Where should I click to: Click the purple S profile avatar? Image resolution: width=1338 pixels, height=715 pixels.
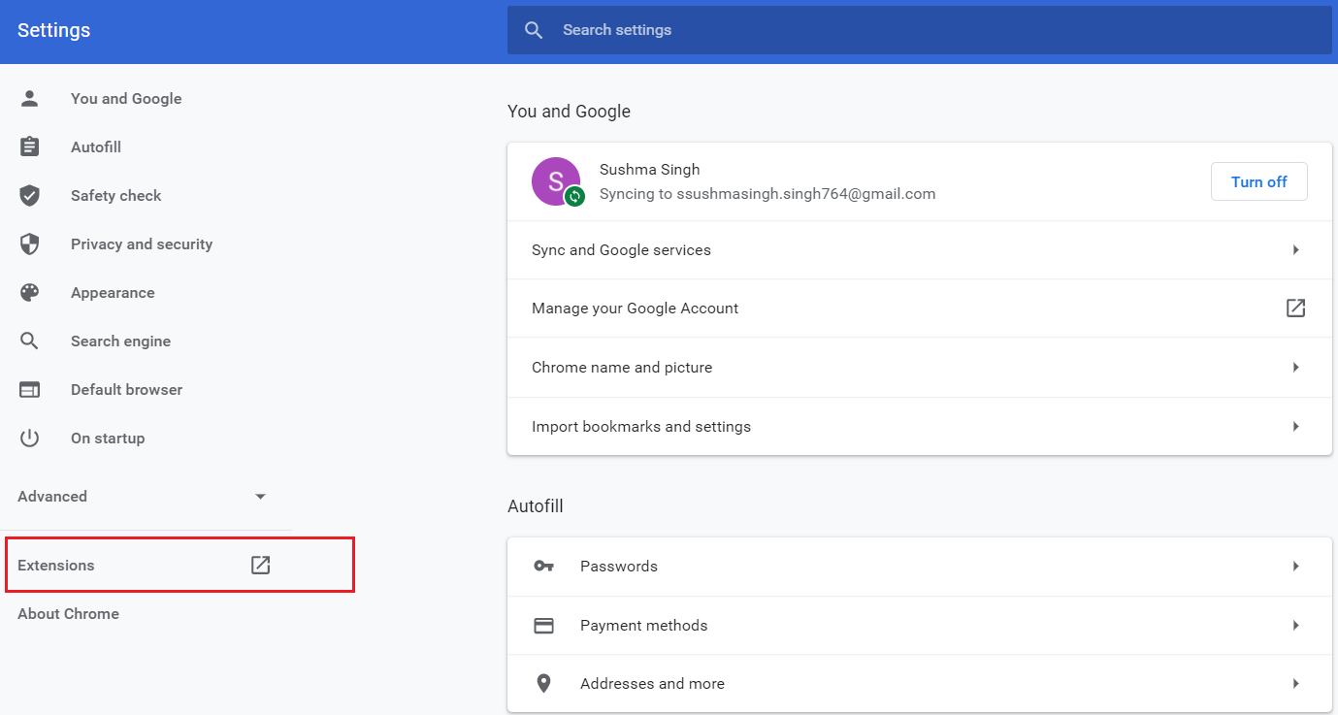point(556,181)
